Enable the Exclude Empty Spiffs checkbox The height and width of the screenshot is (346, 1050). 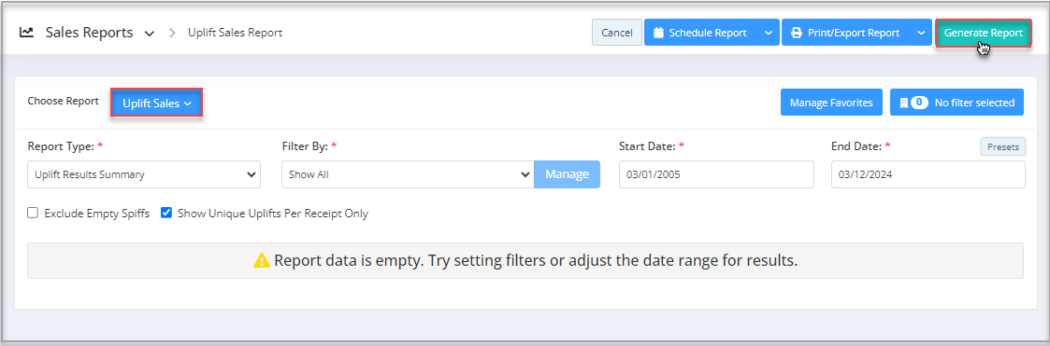pos(32,214)
